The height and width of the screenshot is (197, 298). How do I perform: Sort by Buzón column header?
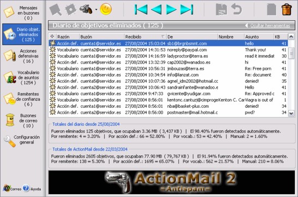[102, 37]
